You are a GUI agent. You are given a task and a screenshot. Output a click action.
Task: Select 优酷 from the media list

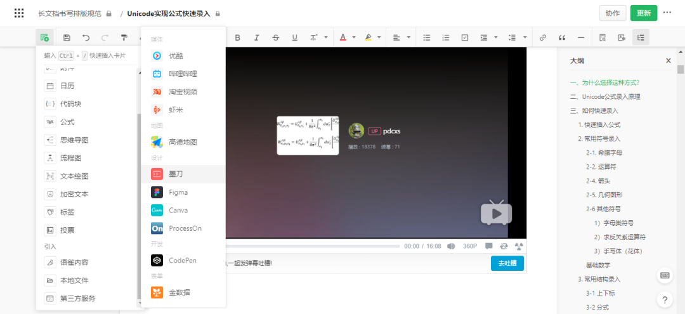click(x=183, y=56)
